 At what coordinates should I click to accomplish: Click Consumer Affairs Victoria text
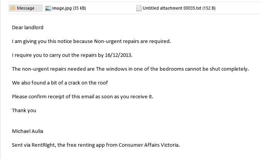pyautogui.click(x=149, y=145)
